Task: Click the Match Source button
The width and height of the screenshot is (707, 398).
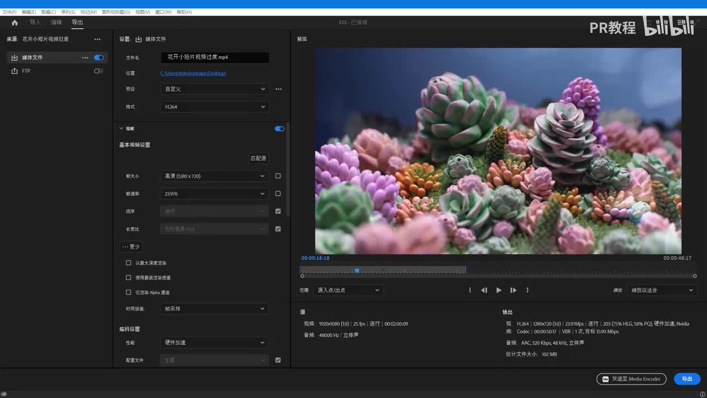Action: pyautogui.click(x=258, y=159)
